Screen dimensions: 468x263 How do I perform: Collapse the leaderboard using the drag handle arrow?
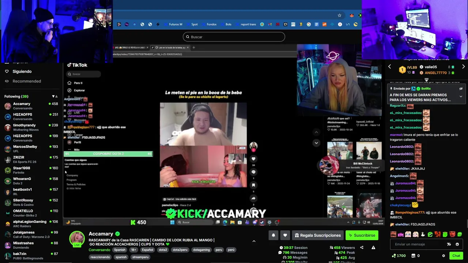tap(426, 80)
